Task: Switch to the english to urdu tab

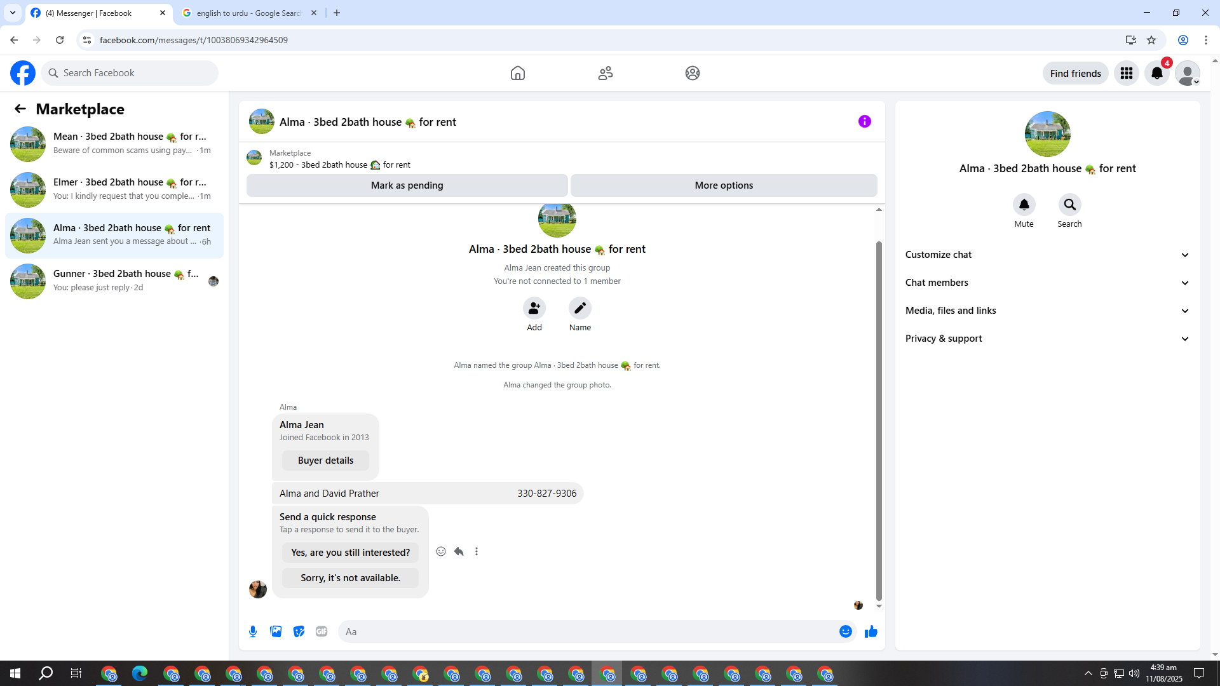Action: [x=248, y=13]
